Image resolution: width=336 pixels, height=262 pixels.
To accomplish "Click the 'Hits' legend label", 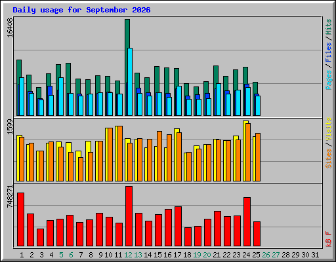I will tap(328, 27).
